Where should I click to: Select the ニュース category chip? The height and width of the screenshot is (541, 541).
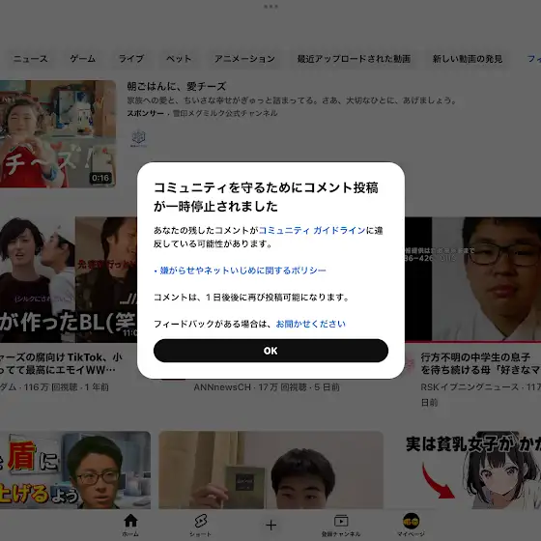[30, 59]
